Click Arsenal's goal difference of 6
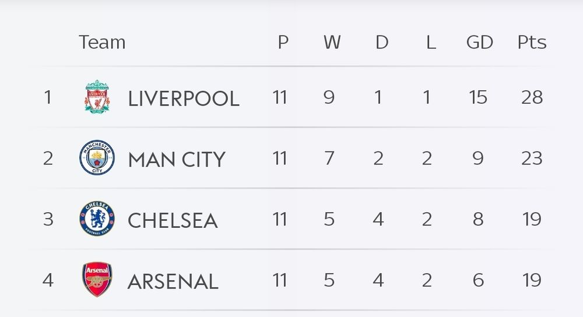Viewport: 583px width, 317px height. pyautogui.click(x=478, y=280)
